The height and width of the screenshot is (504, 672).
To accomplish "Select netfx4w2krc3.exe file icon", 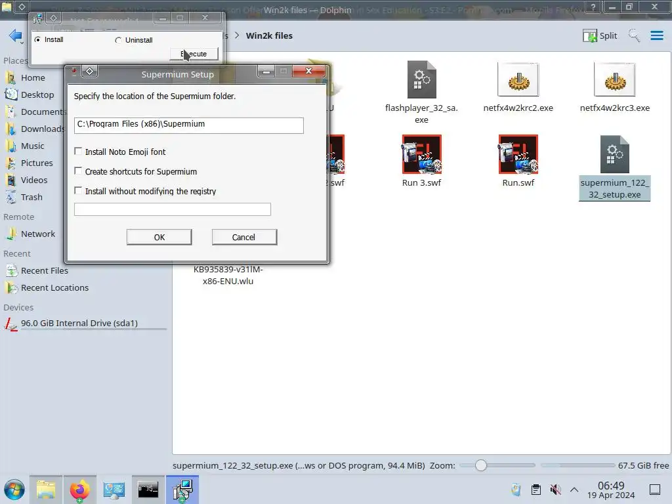I will [614, 79].
